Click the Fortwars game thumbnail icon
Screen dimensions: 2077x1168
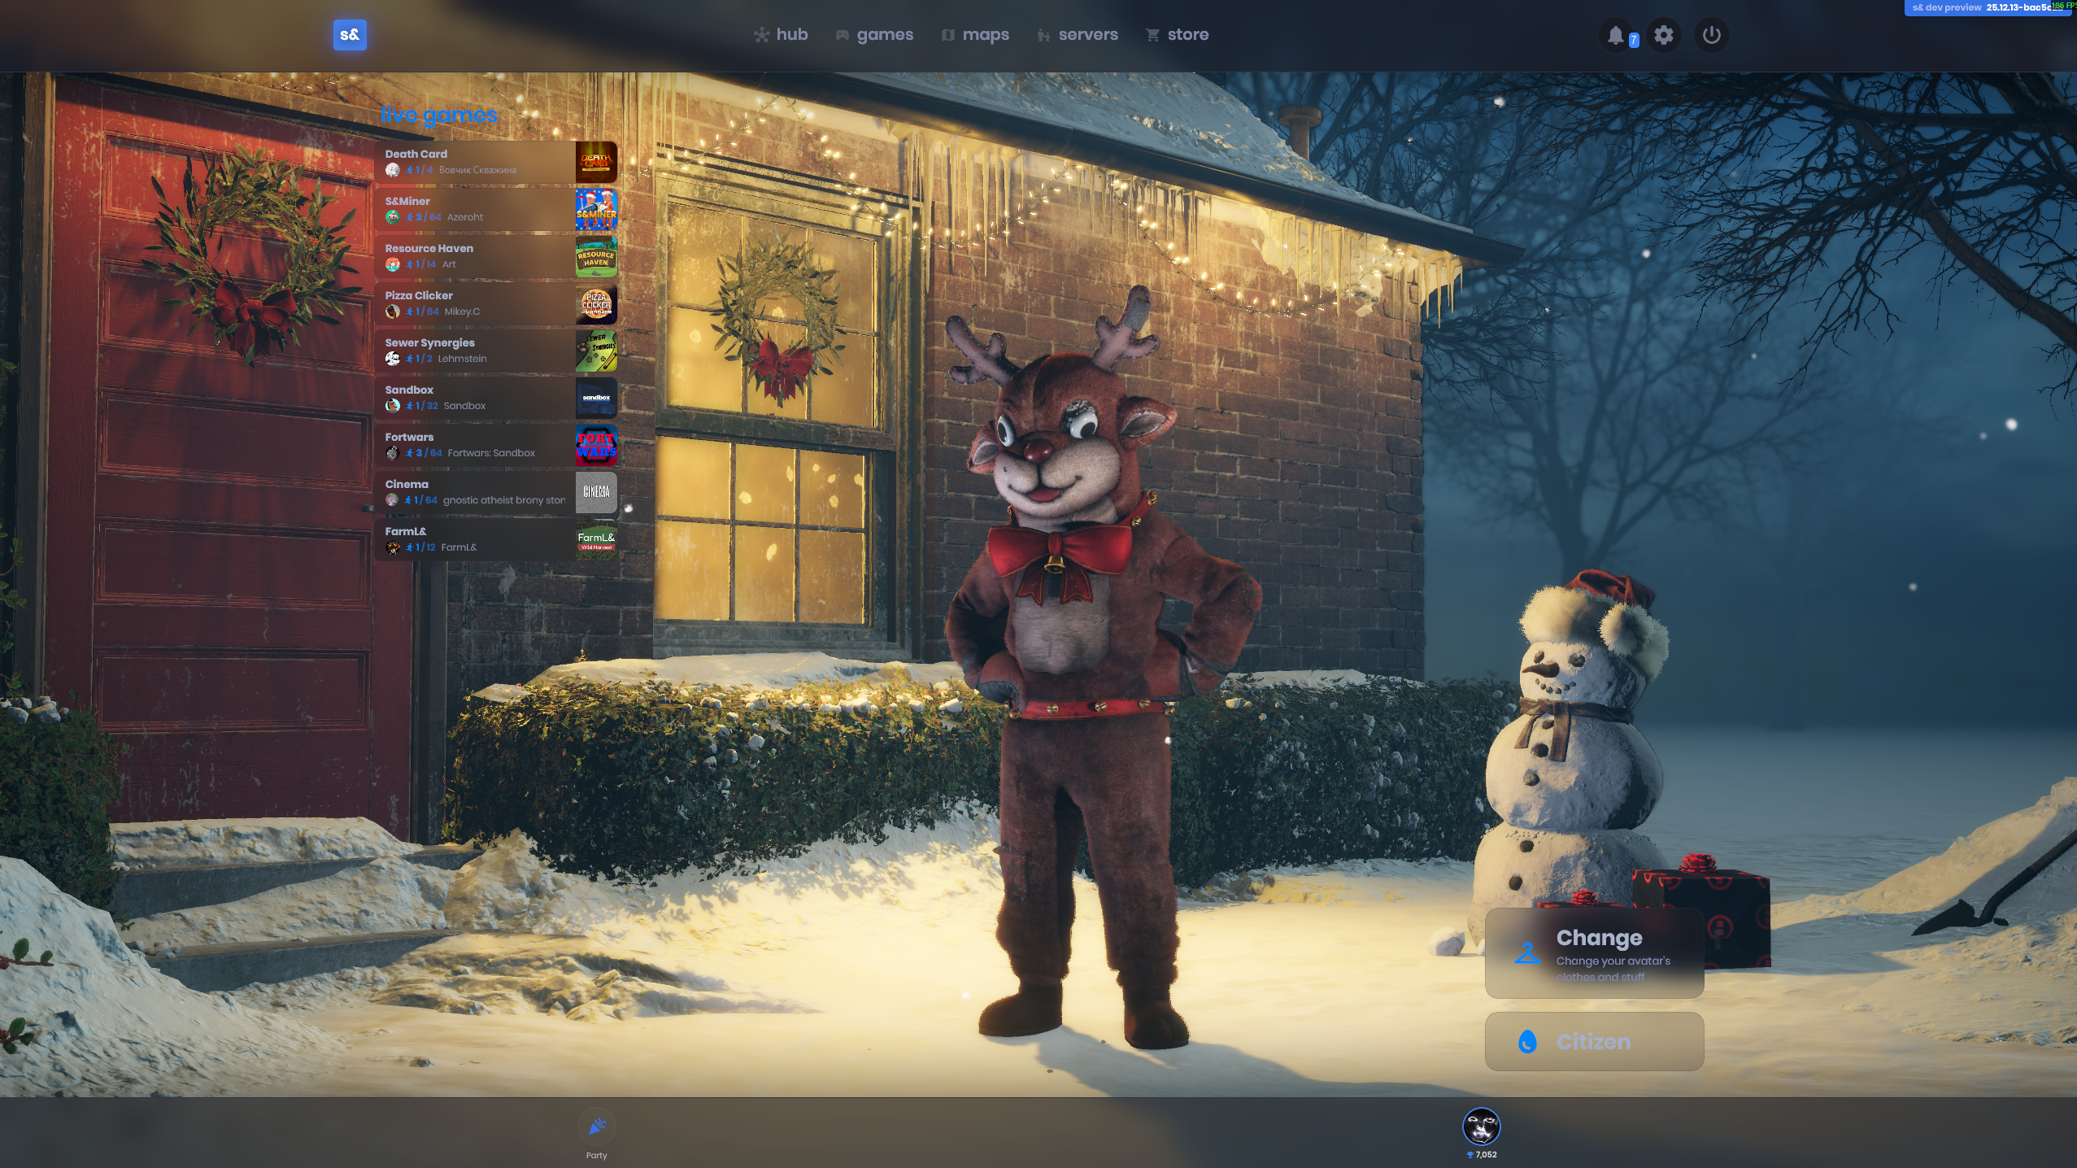(596, 445)
